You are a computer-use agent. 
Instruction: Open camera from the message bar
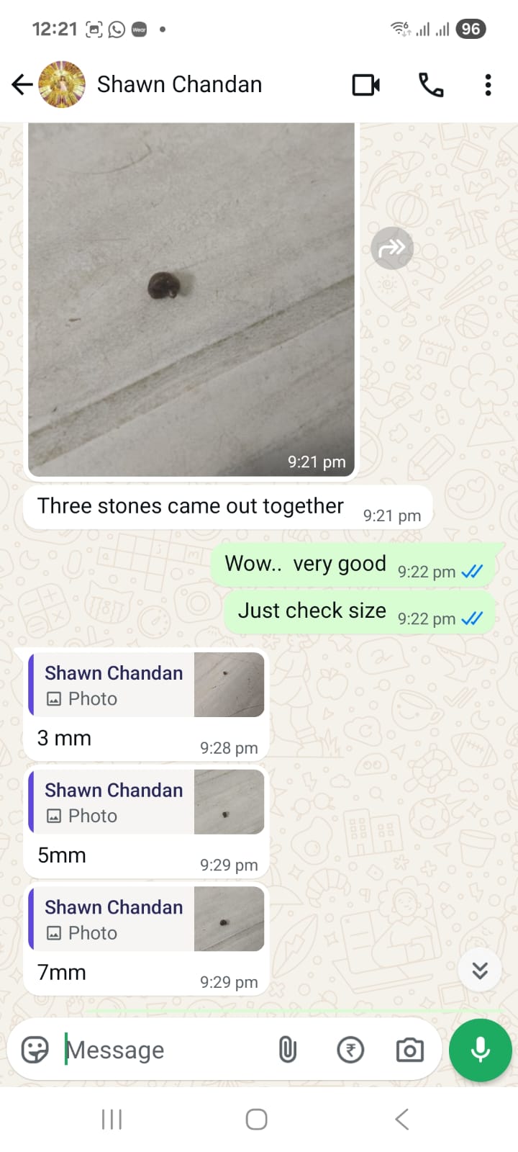pyautogui.click(x=410, y=1050)
